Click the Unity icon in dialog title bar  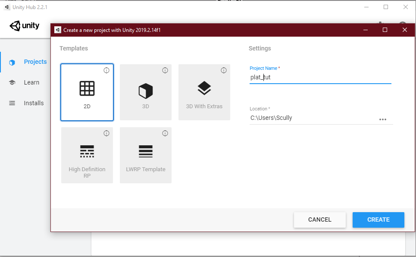(58, 30)
